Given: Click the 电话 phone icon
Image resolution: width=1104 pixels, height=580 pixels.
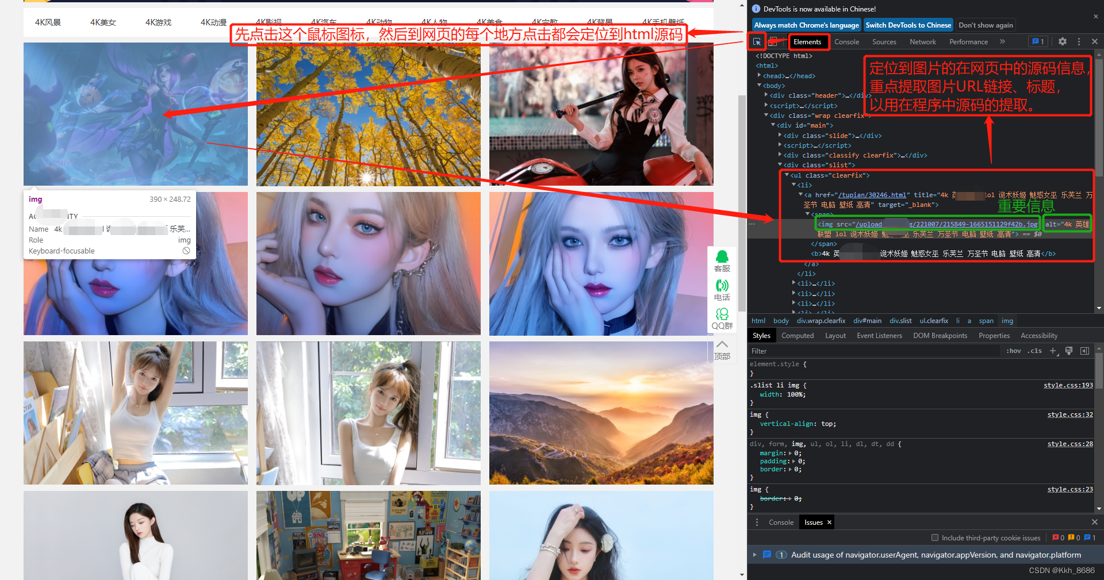Looking at the screenshot, I should [722, 290].
